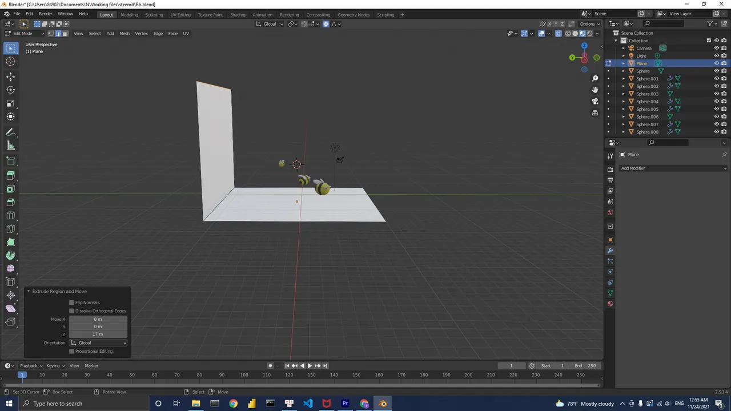Pick the Annotate pencil tool

11,132
